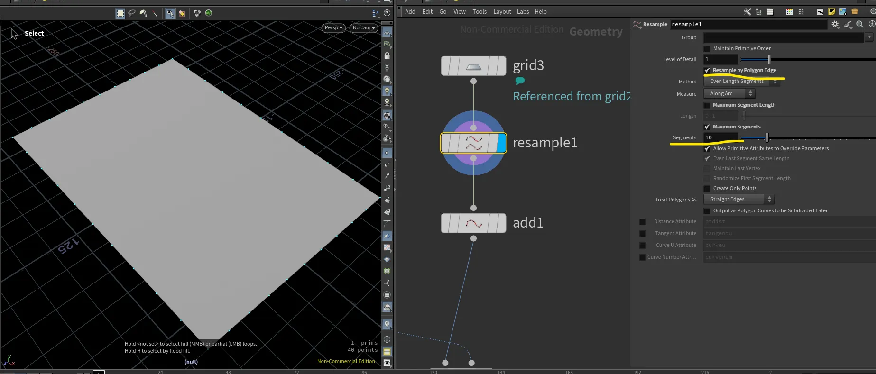
Task: Click the Level of Detail value field
Action: point(721,60)
